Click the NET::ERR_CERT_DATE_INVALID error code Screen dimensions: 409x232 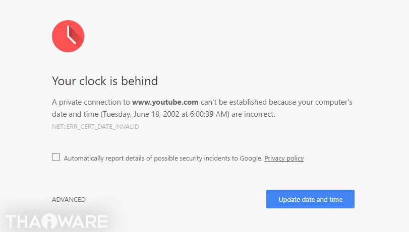click(x=95, y=127)
